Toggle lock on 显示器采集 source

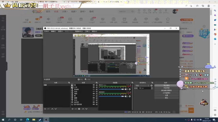pos(97,104)
